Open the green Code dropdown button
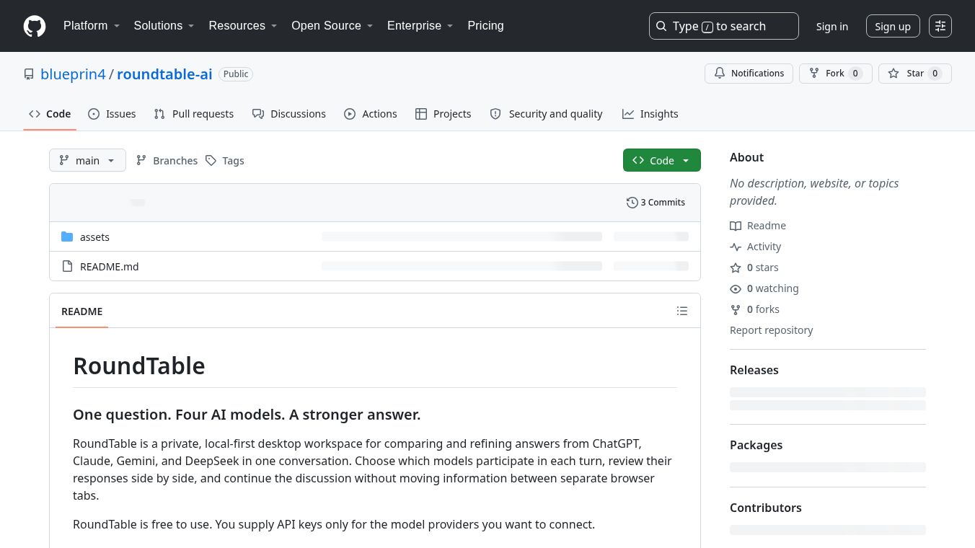 coord(662,160)
